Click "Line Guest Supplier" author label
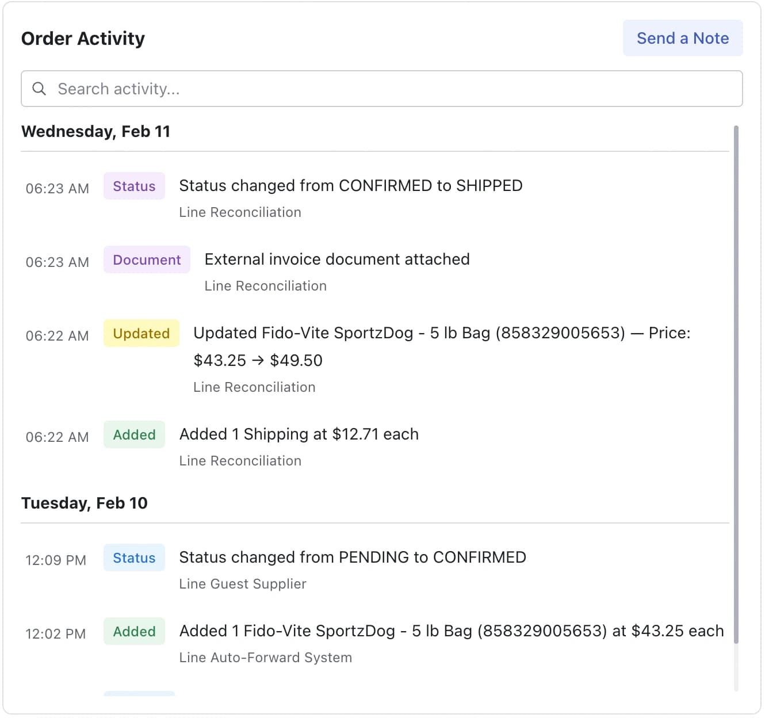Screen dimensions: 765x718 click(x=243, y=584)
